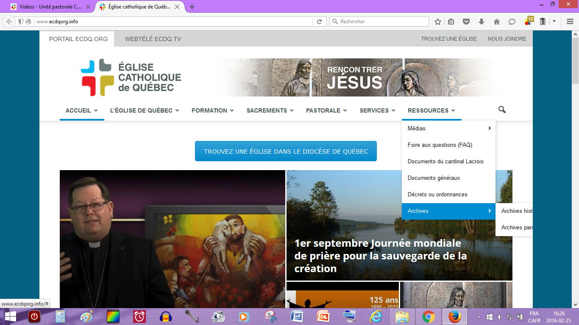The height and width of the screenshot is (325, 579).
Task: Open Paint palette icon in taskbar
Action: 86,317
